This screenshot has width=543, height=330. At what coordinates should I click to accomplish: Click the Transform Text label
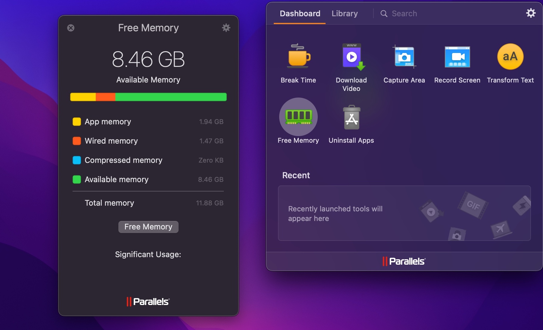coord(510,80)
